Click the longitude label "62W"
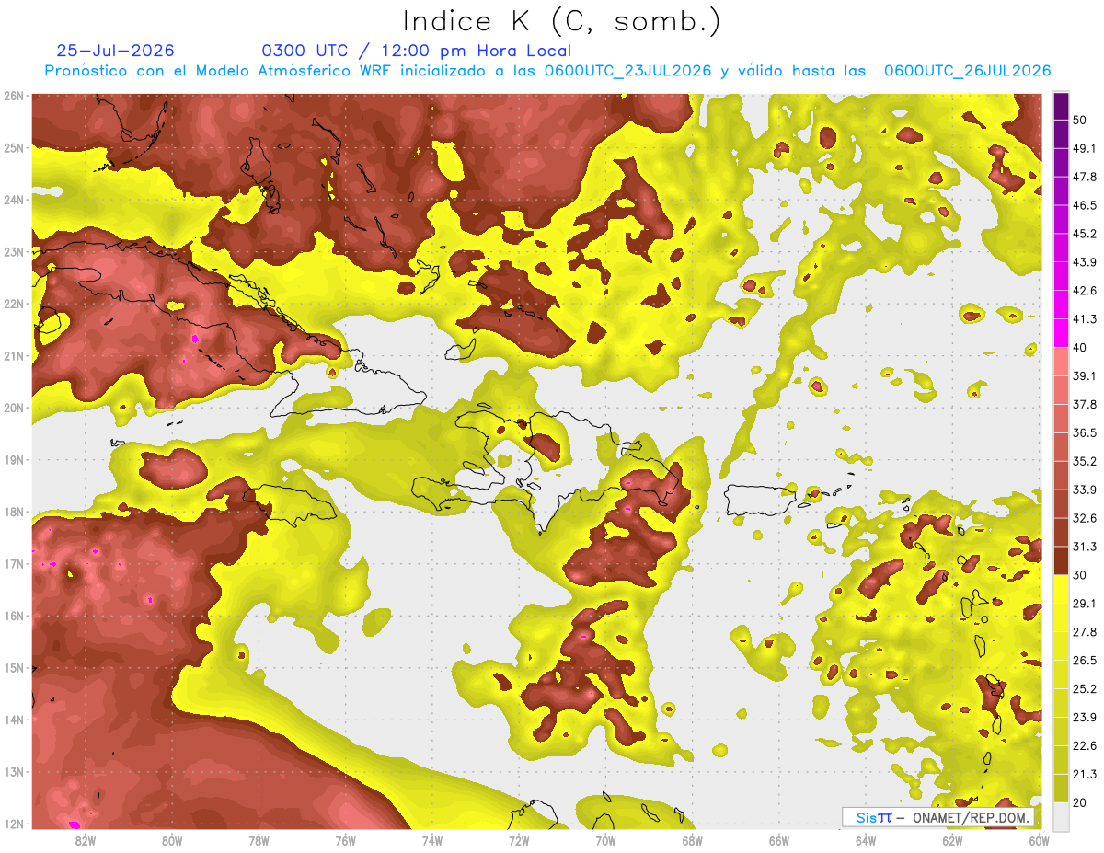 953,840
